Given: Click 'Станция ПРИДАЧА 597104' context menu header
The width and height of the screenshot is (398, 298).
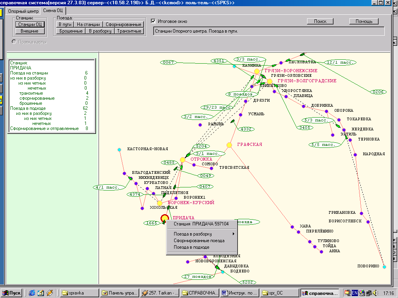Looking at the screenshot, I should click(x=201, y=224).
